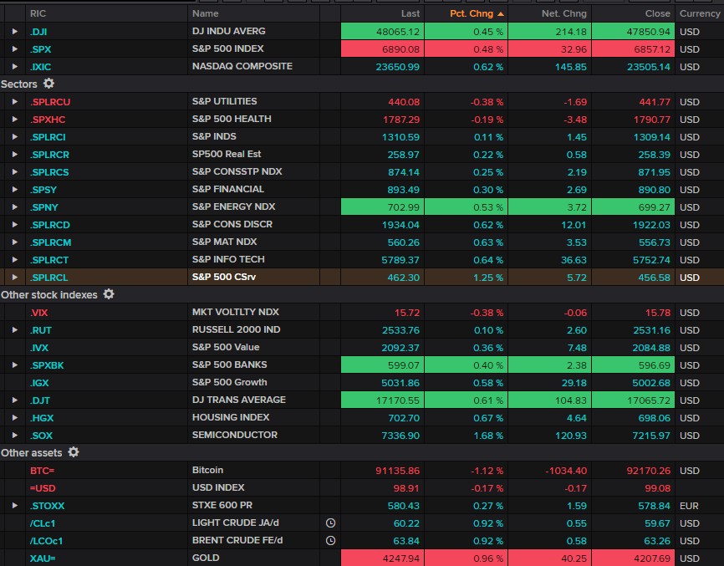The height and width of the screenshot is (566, 724).
Task: Click the clock icon on LIGHT CRUDE row
Action: [330, 523]
